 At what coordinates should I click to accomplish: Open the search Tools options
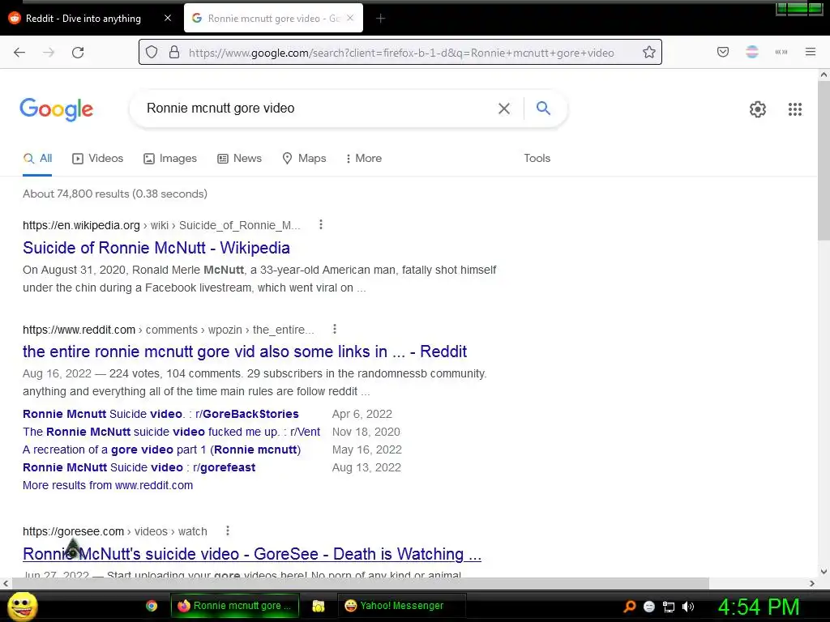click(537, 158)
